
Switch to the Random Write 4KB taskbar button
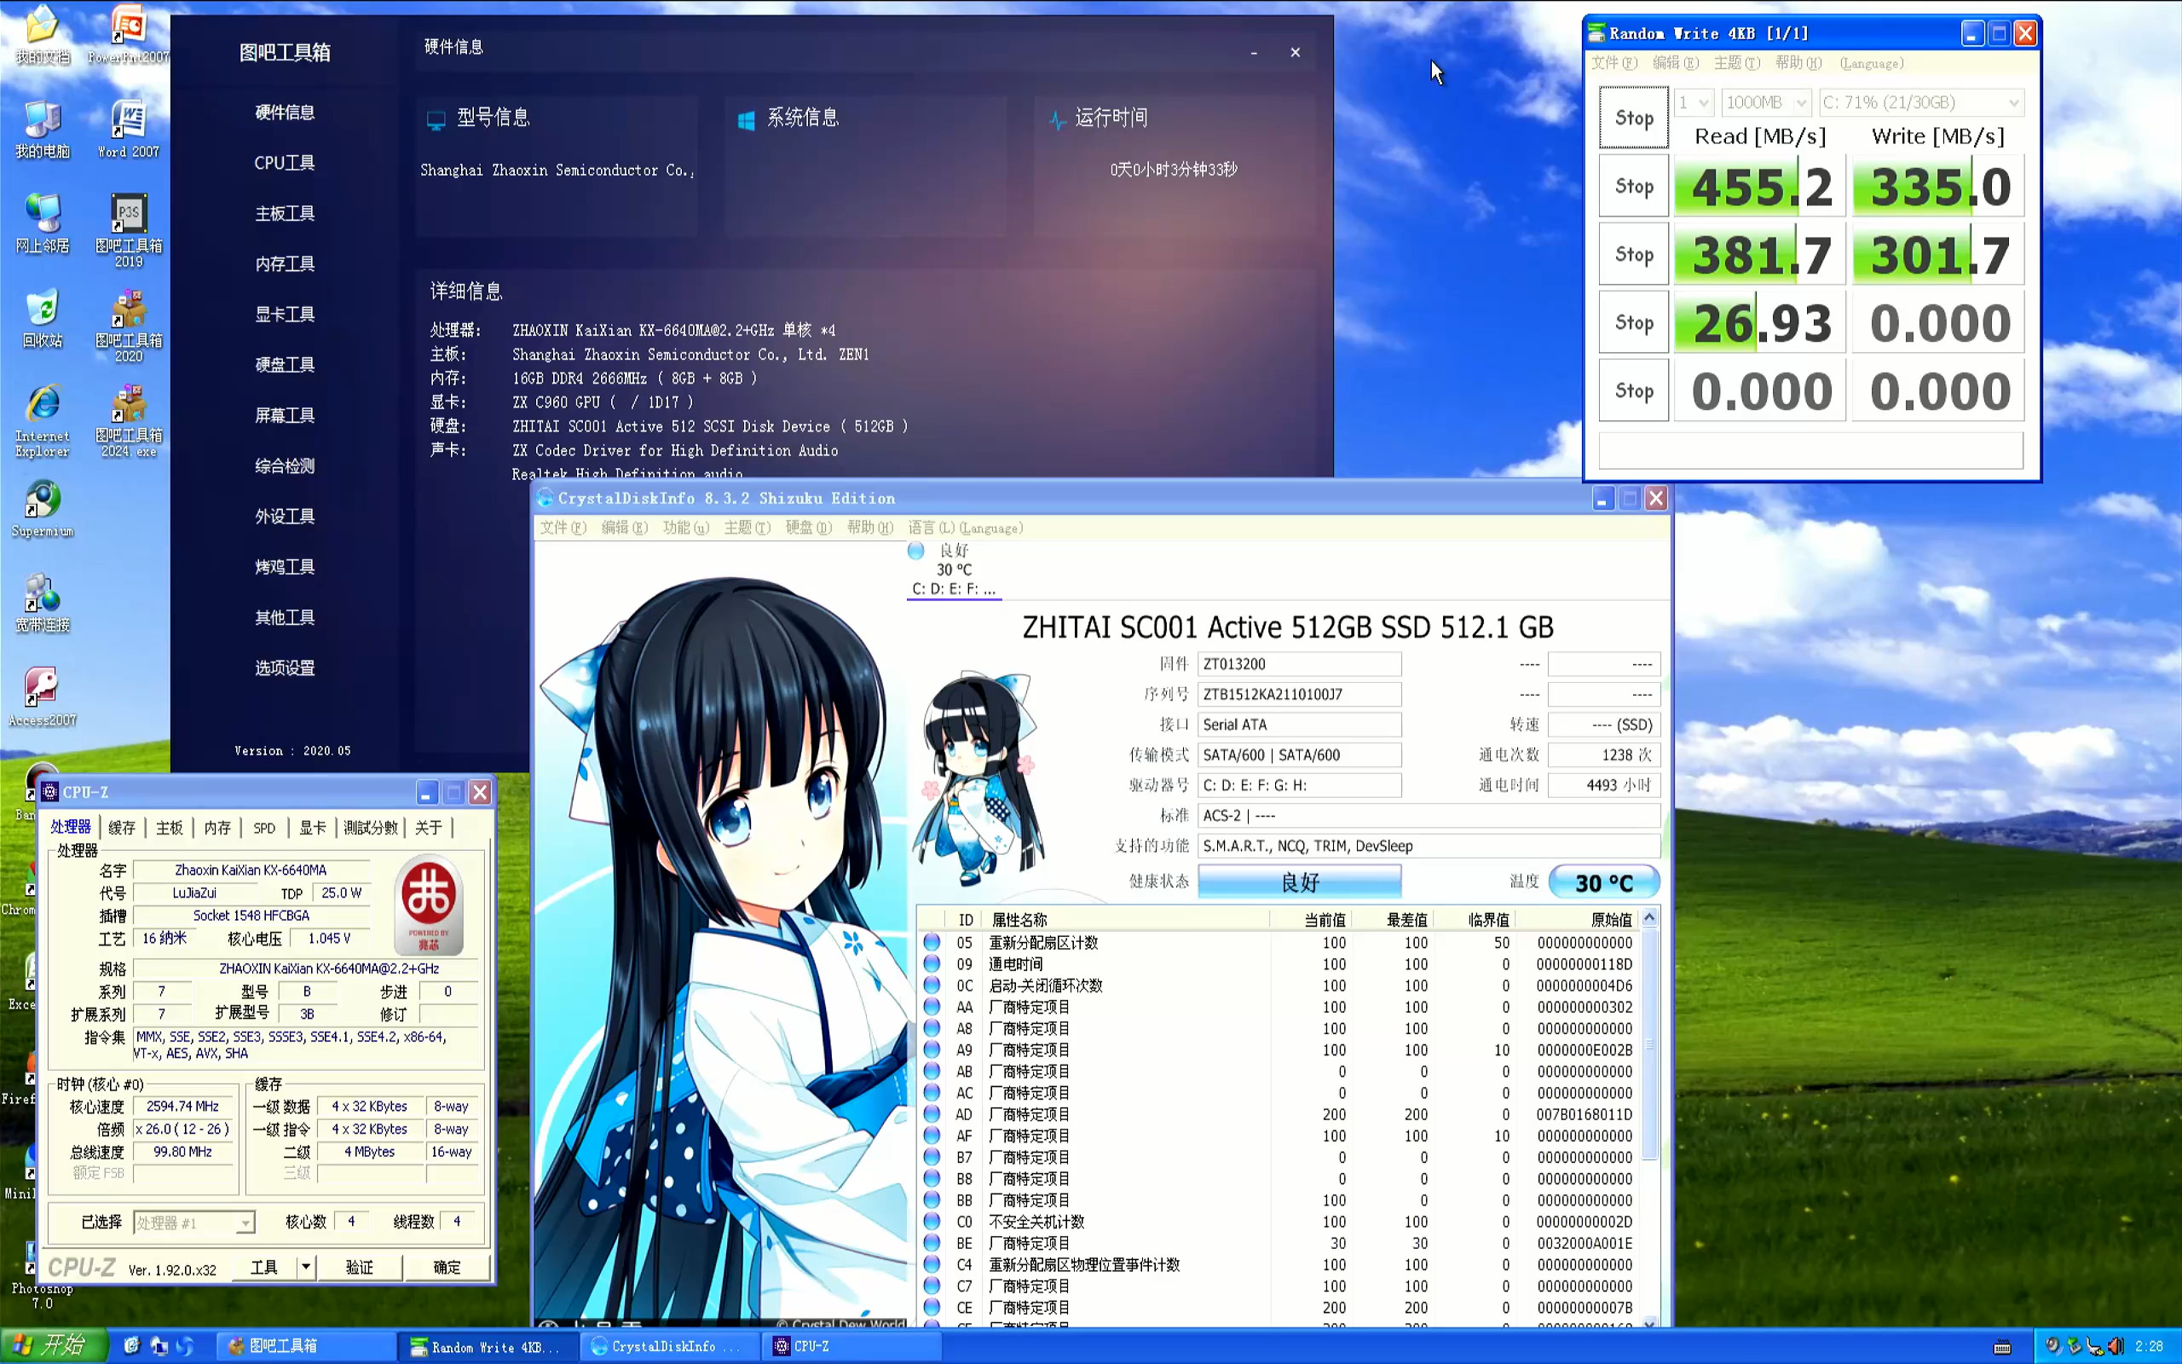pyautogui.click(x=487, y=1346)
